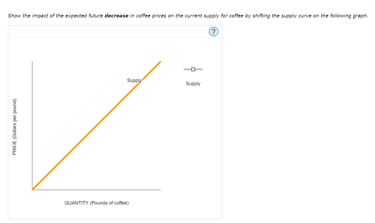The height and width of the screenshot is (223, 375).
Task: Click the question text about future coffee prices
Action: point(188,16)
